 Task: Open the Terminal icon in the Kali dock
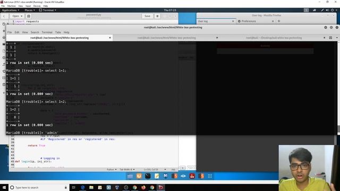(148, 176)
